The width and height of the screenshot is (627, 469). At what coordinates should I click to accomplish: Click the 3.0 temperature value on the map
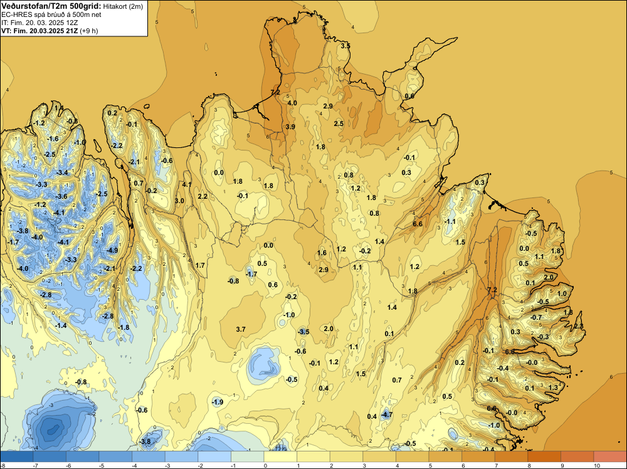179,201
